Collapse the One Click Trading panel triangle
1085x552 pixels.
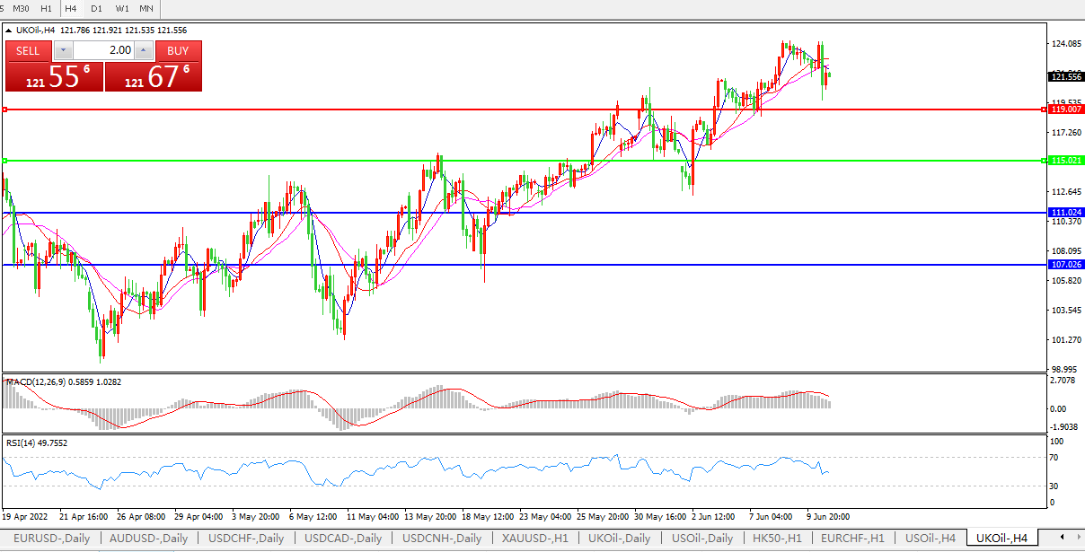tap(9, 31)
